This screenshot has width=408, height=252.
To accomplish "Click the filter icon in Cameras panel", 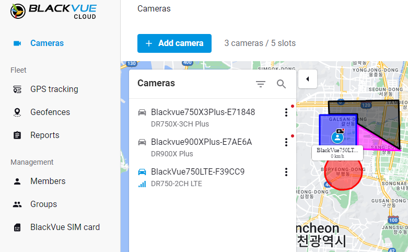I will 261,84.
